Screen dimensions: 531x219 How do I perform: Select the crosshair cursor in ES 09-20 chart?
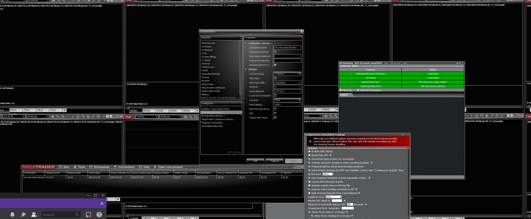pos(73,116)
